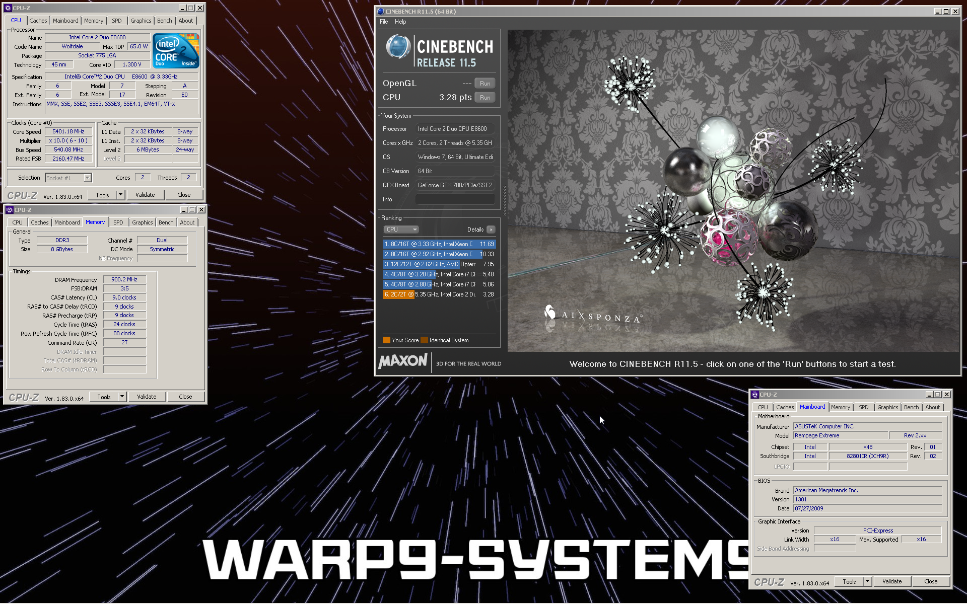Click the Core Speed value 5401.18 MHz
This screenshot has width=967, height=604.
tap(68, 131)
